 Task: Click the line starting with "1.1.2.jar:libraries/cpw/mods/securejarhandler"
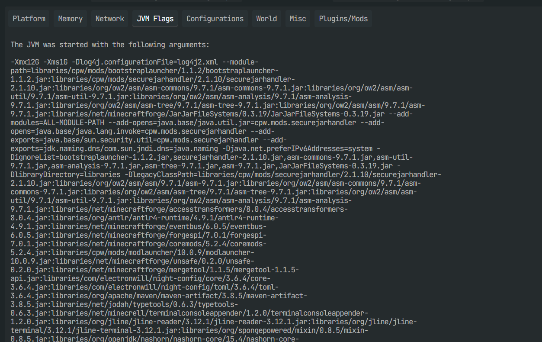click(153, 79)
